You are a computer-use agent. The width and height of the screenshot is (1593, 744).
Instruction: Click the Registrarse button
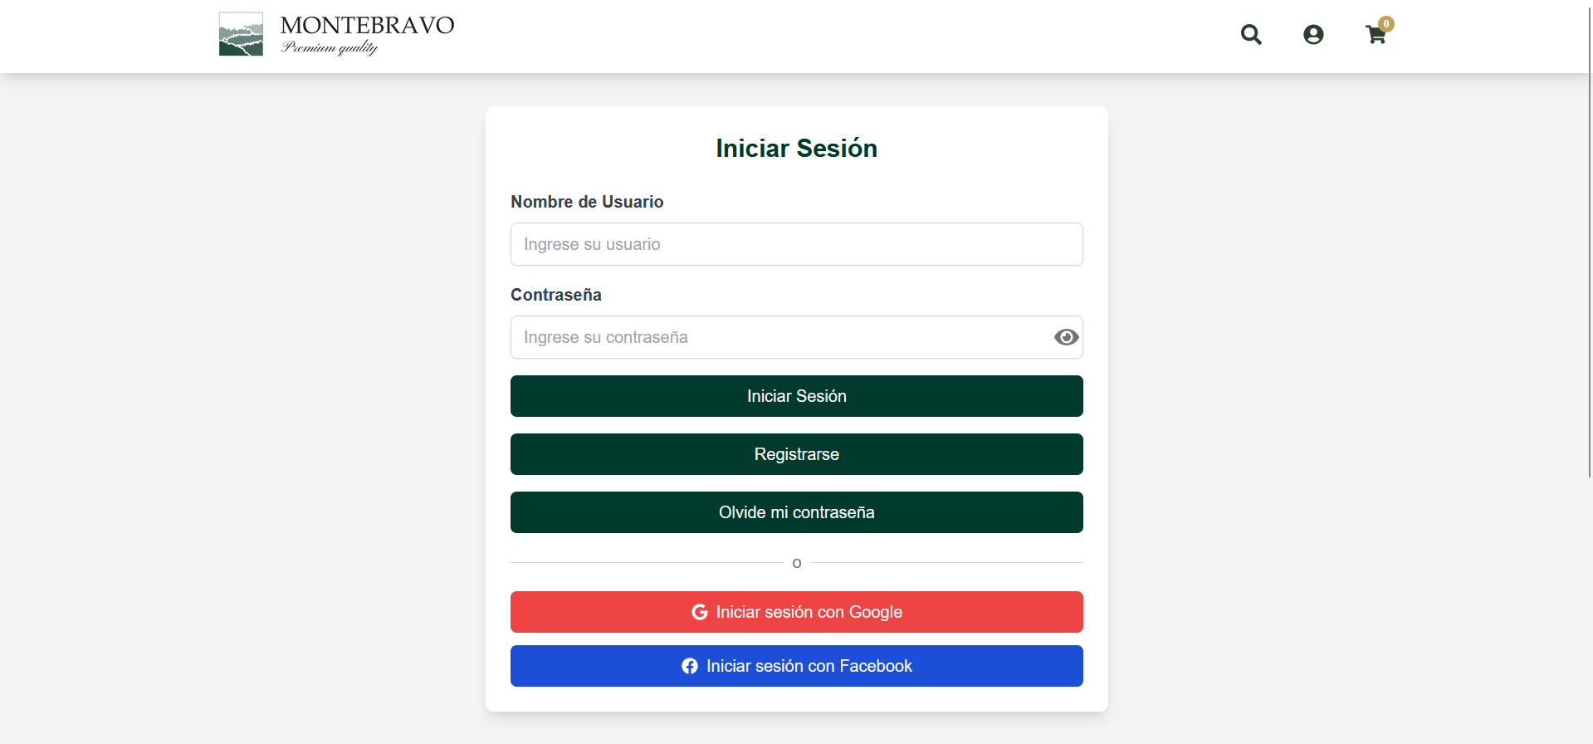(796, 454)
